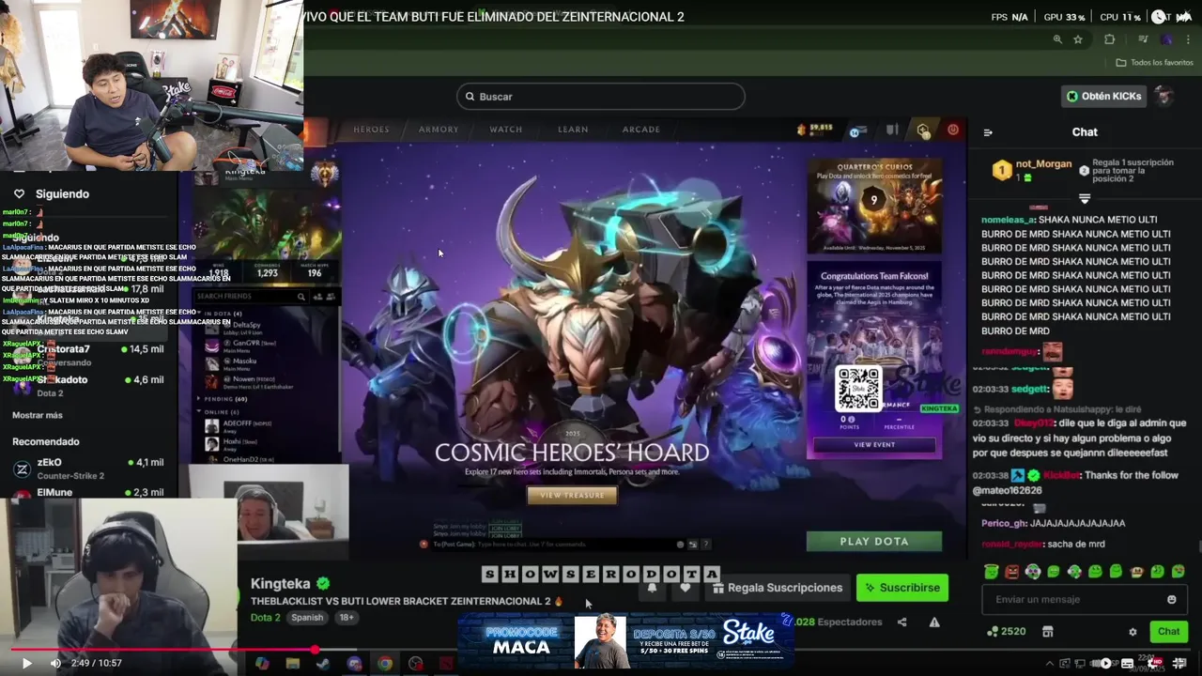Click the Suscribirse button
Viewport: 1202px width, 676px height.
tap(902, 588)
